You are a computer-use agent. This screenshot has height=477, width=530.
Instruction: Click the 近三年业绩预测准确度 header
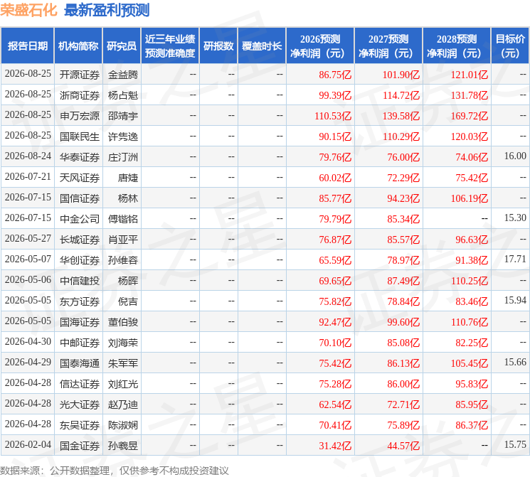pyautogui.click(x=170, y=46)
